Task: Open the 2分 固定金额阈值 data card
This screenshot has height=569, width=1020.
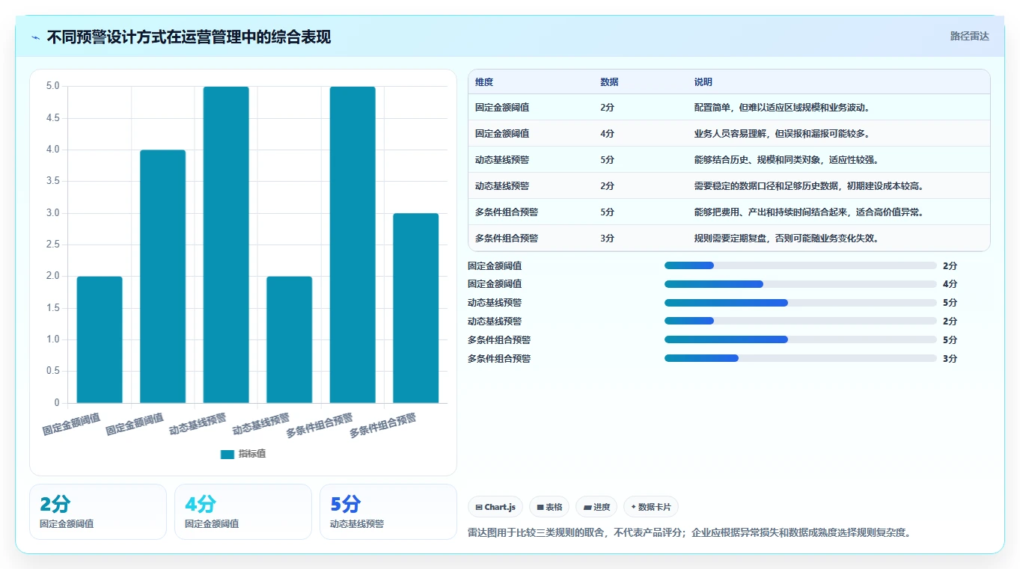Action: pos(98,511)
